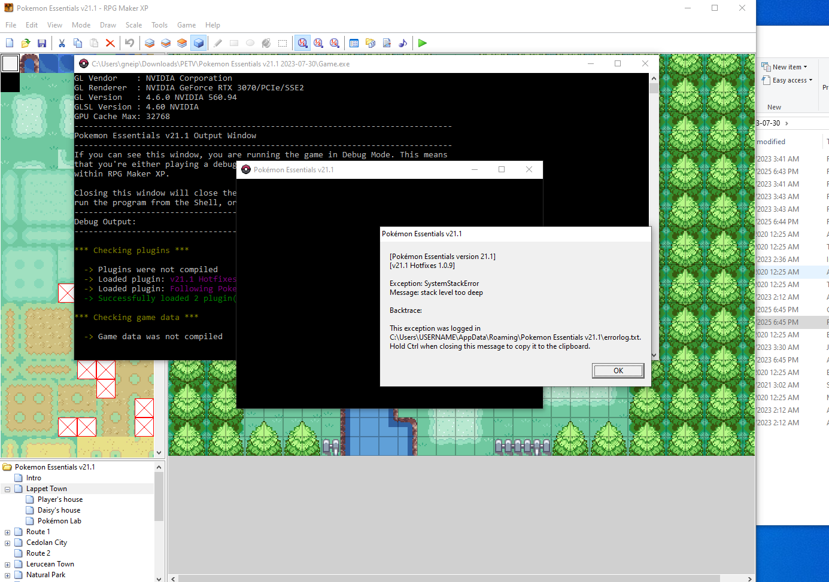Viewport: 829px width, 582px height.
Task: Undo the last action
Action: click(x=129, y=43)
